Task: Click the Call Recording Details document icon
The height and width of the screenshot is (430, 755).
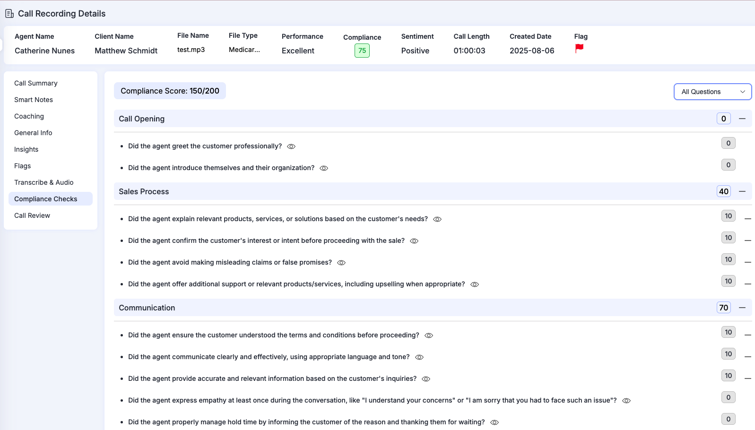Action: (9, 14)
